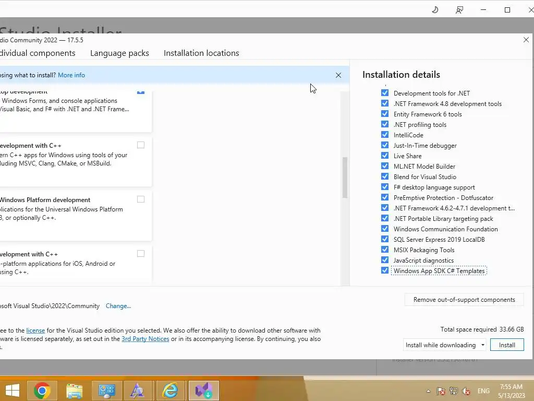
Task: Uncheck PreEmptive Protection - Dotfuscator
Action: (x=385, y=197)
